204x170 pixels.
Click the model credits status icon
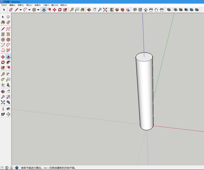pyautogui.click(x=7, y=168)
